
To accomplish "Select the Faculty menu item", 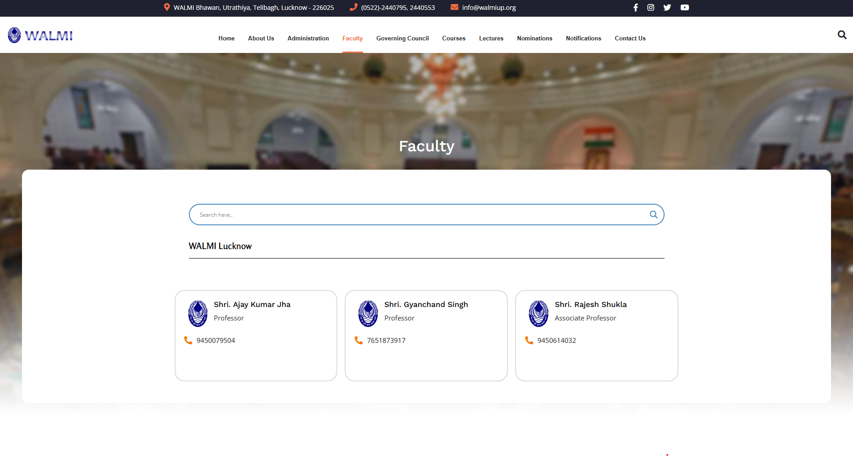I will pos(353,38).
